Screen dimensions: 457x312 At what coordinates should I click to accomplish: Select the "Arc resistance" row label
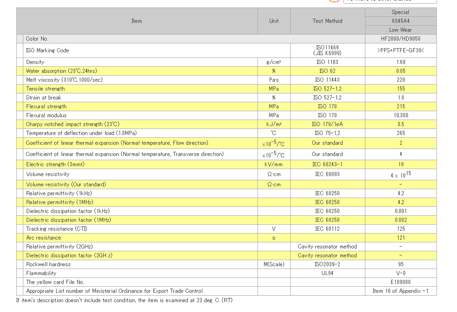(x=43, y=238)
